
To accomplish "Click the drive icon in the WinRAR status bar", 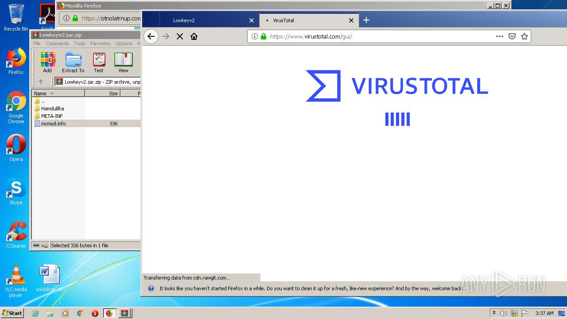I will (36, 245).
